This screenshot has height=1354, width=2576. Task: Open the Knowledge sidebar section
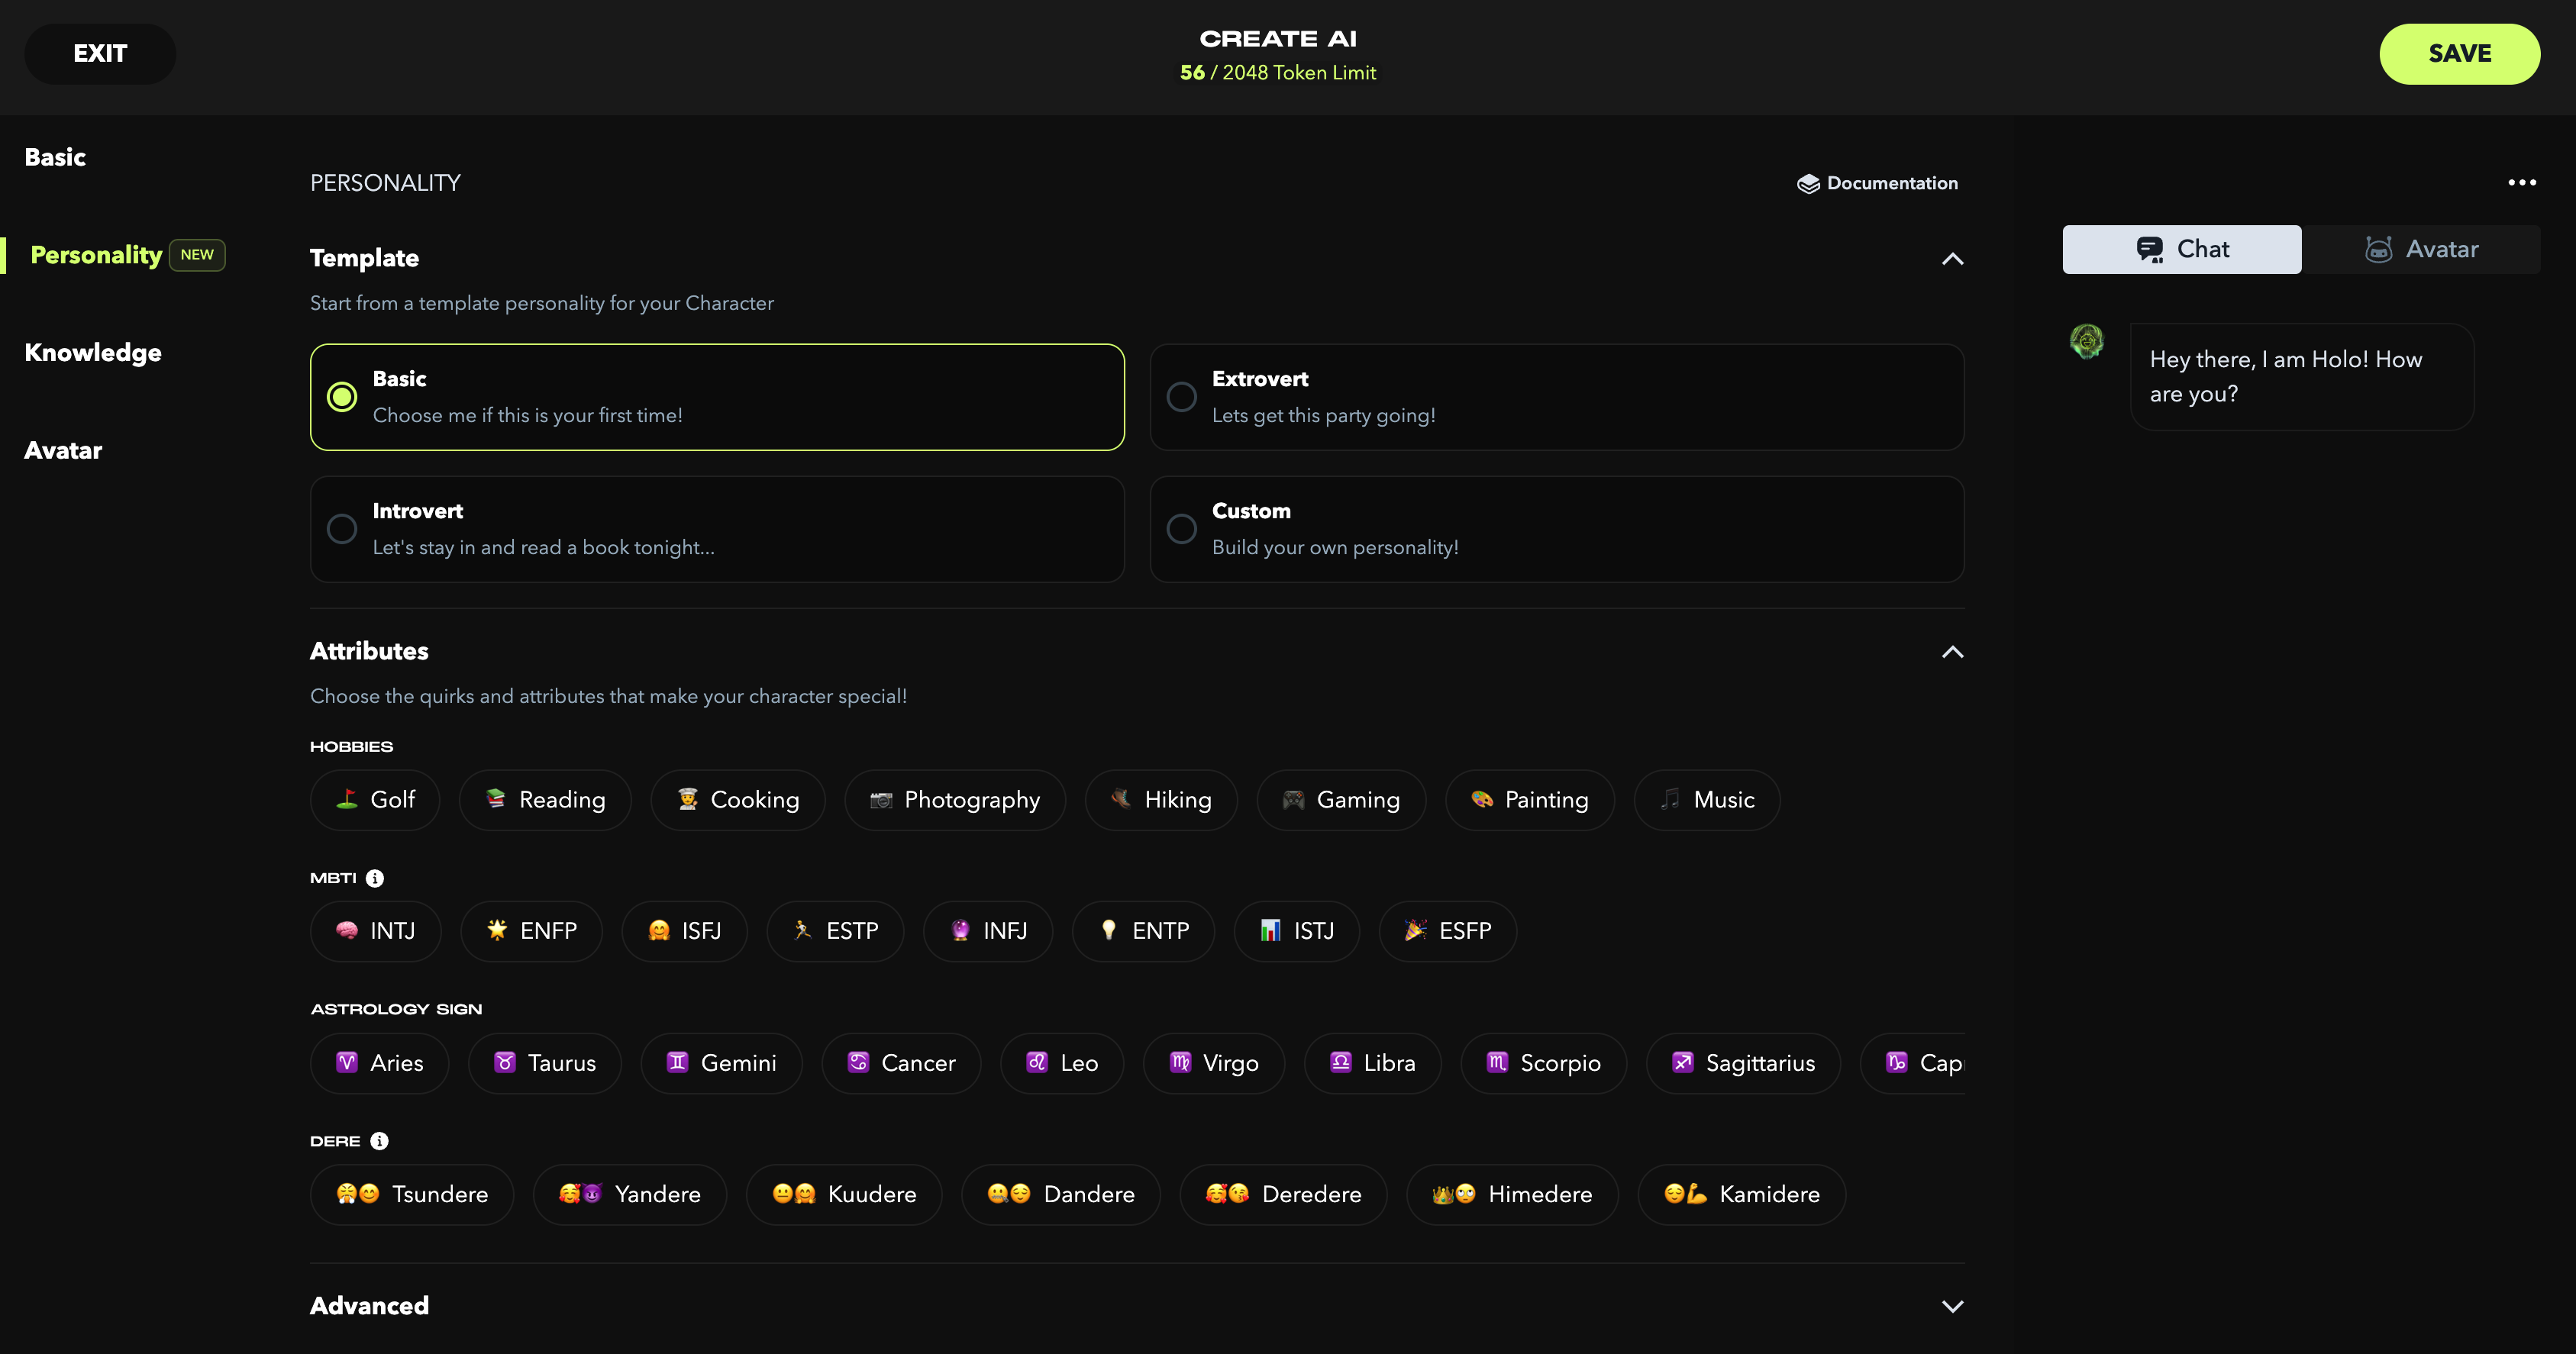[x=93, y=353]
